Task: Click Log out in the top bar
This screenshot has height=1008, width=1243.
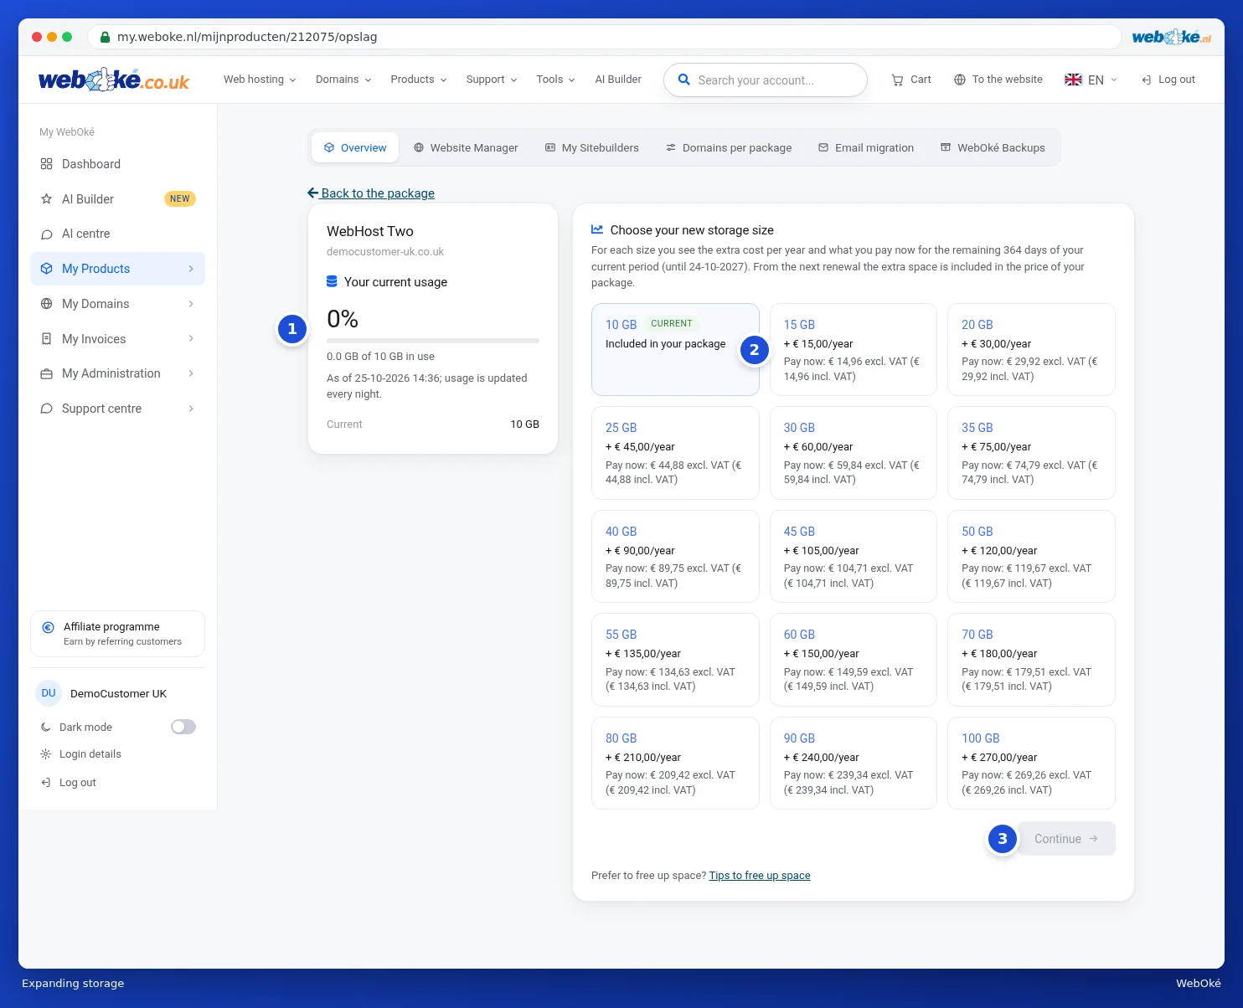Action: coord(1168,80)
